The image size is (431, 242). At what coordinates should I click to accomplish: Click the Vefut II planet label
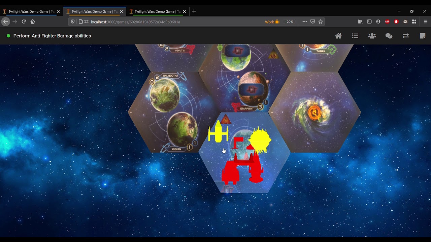tap(180, 50)
